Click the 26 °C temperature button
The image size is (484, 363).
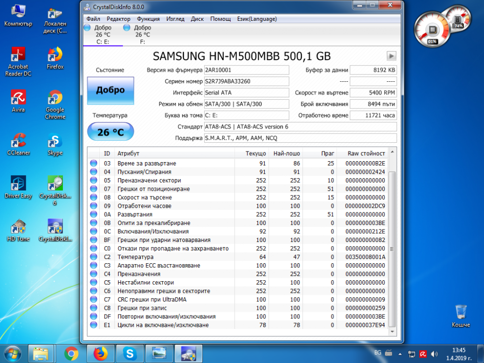tap(110, 132)
